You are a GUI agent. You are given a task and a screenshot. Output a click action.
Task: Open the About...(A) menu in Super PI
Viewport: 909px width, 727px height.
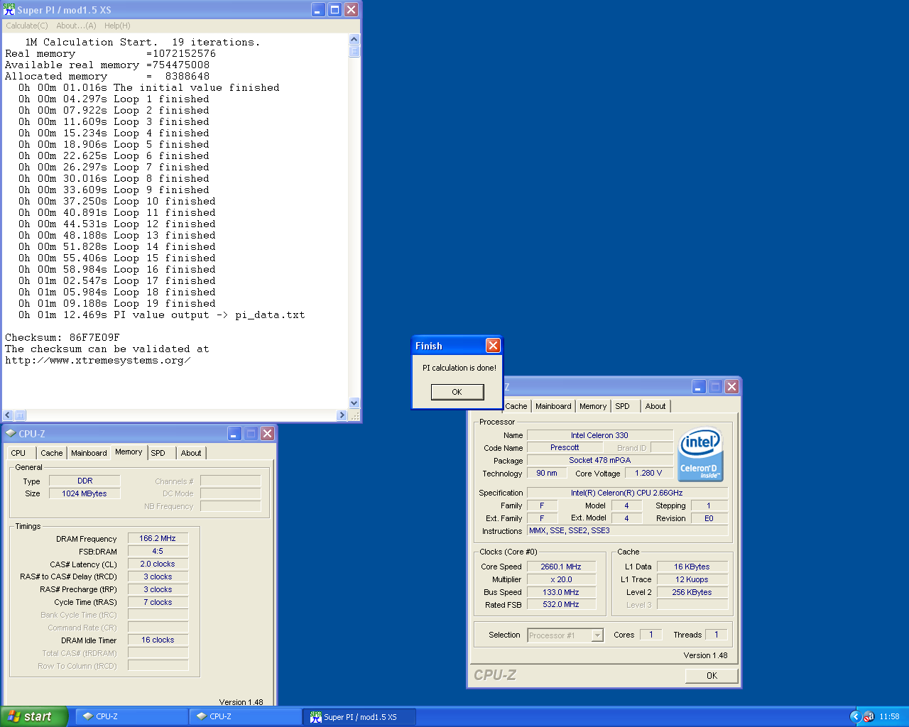pyautogui.click(x=76, y=26)
